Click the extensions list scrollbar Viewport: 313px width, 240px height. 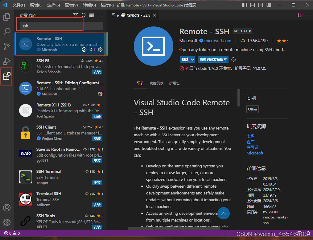pos(105,45)
